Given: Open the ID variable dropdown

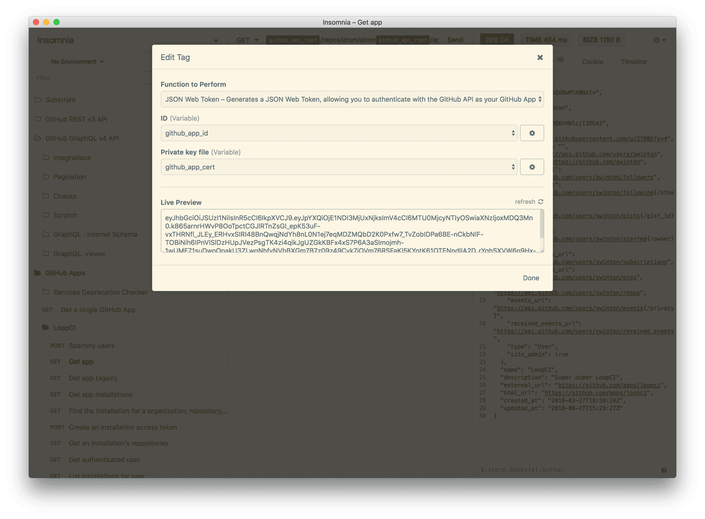Looking at the screenshot, I should pos(339,133).
